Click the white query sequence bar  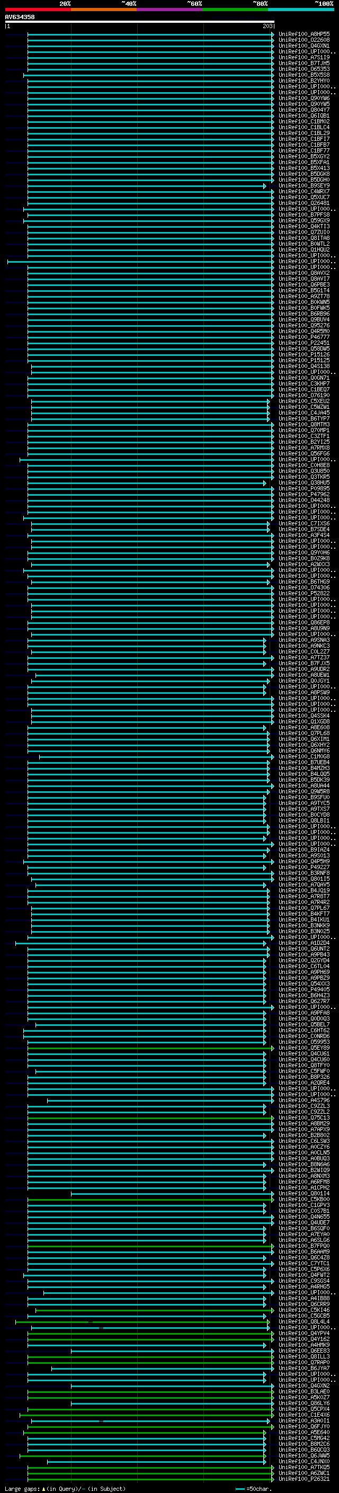140,21
